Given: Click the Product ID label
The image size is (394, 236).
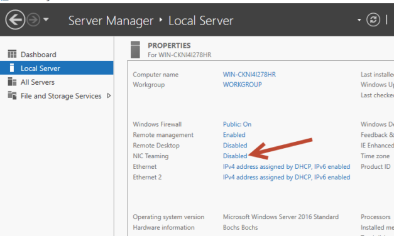Looking at the screenshot, I should (375, 166).
